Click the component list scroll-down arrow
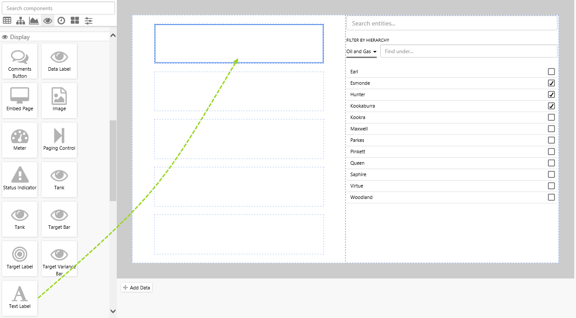 click(x=113, y=311)
